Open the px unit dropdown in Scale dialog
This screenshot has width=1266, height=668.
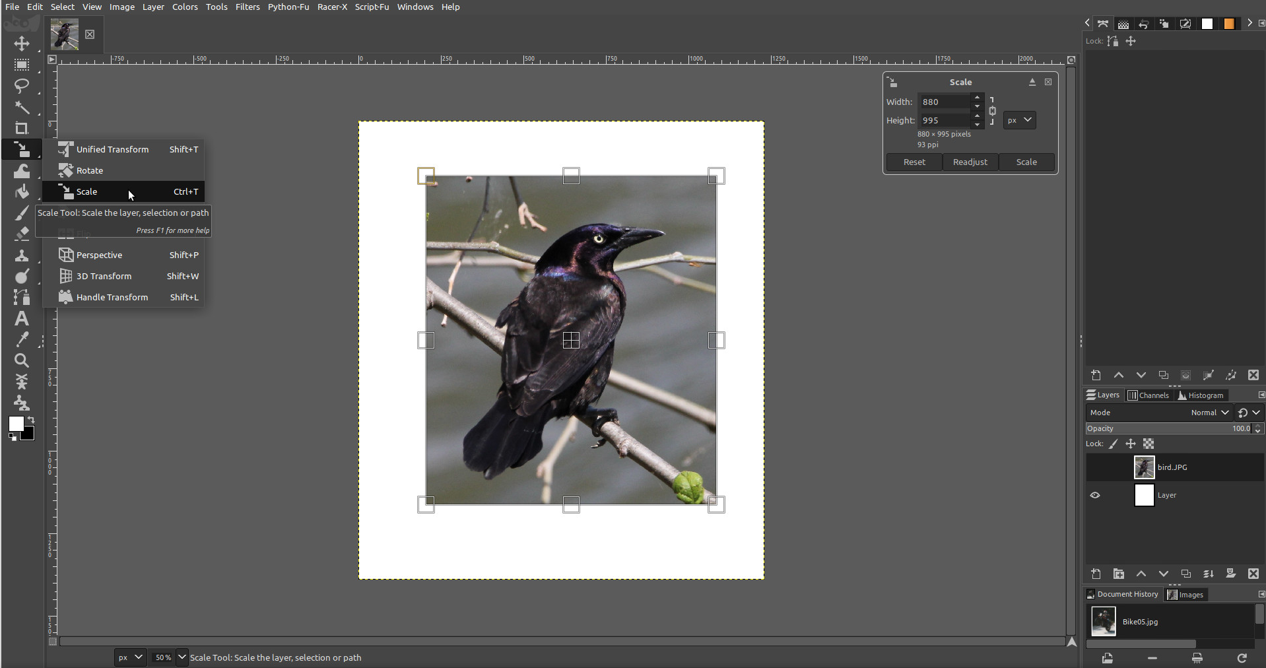[1020, 120]
